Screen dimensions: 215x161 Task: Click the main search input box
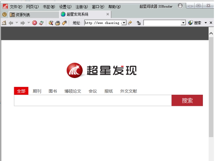pyautogui.click(x=93, y=100)
